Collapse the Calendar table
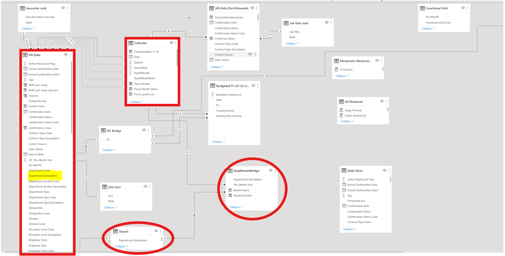 (137, 102)
